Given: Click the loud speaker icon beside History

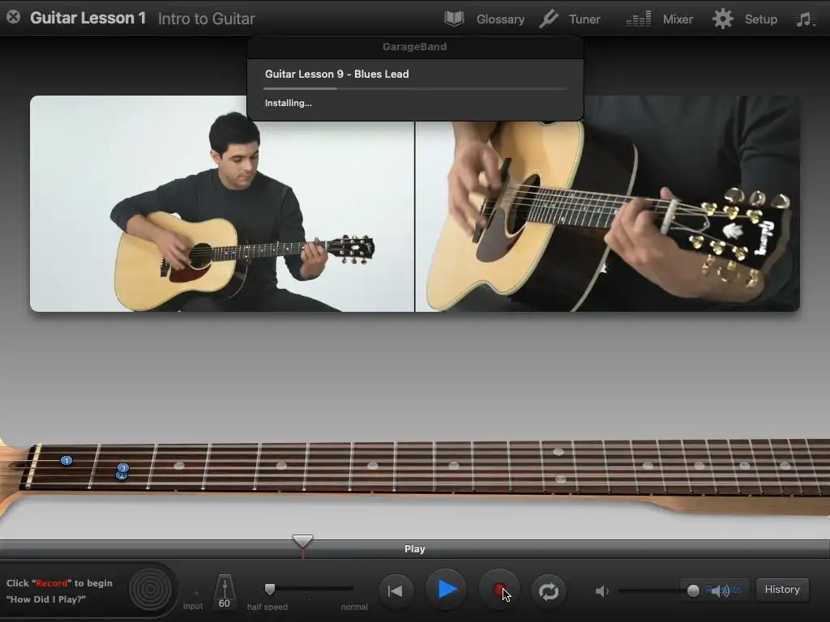Looking at the screenshot, I should pyautogui.click(x=720, y=590).
